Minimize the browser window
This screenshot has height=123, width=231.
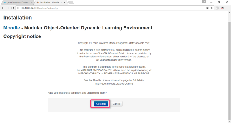coord(211,2)
